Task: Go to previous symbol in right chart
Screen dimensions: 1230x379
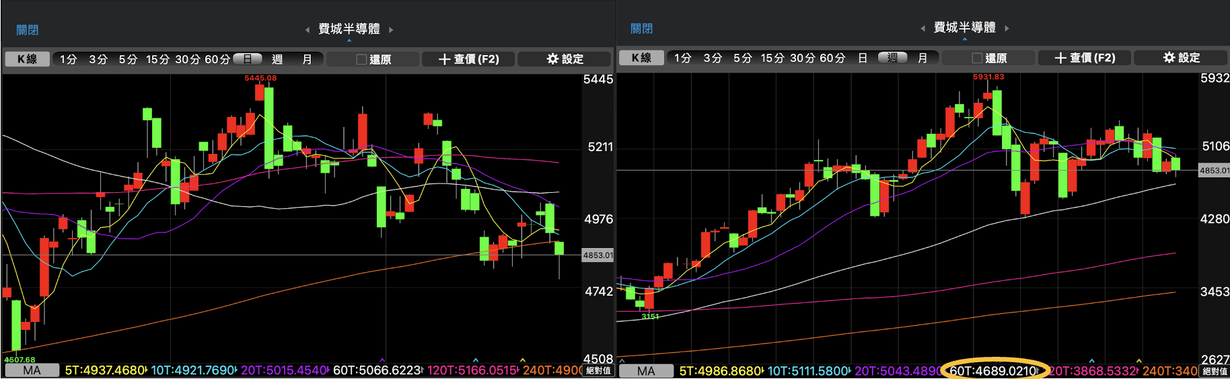Action: [923, 28]
